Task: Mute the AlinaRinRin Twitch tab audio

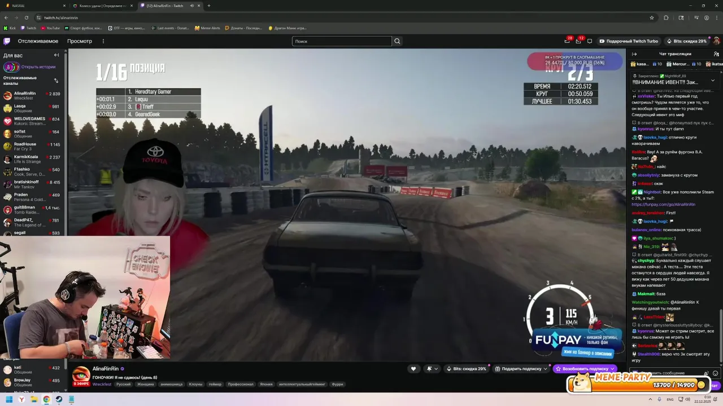Action: pyautogui.click(x=192, y=6)
